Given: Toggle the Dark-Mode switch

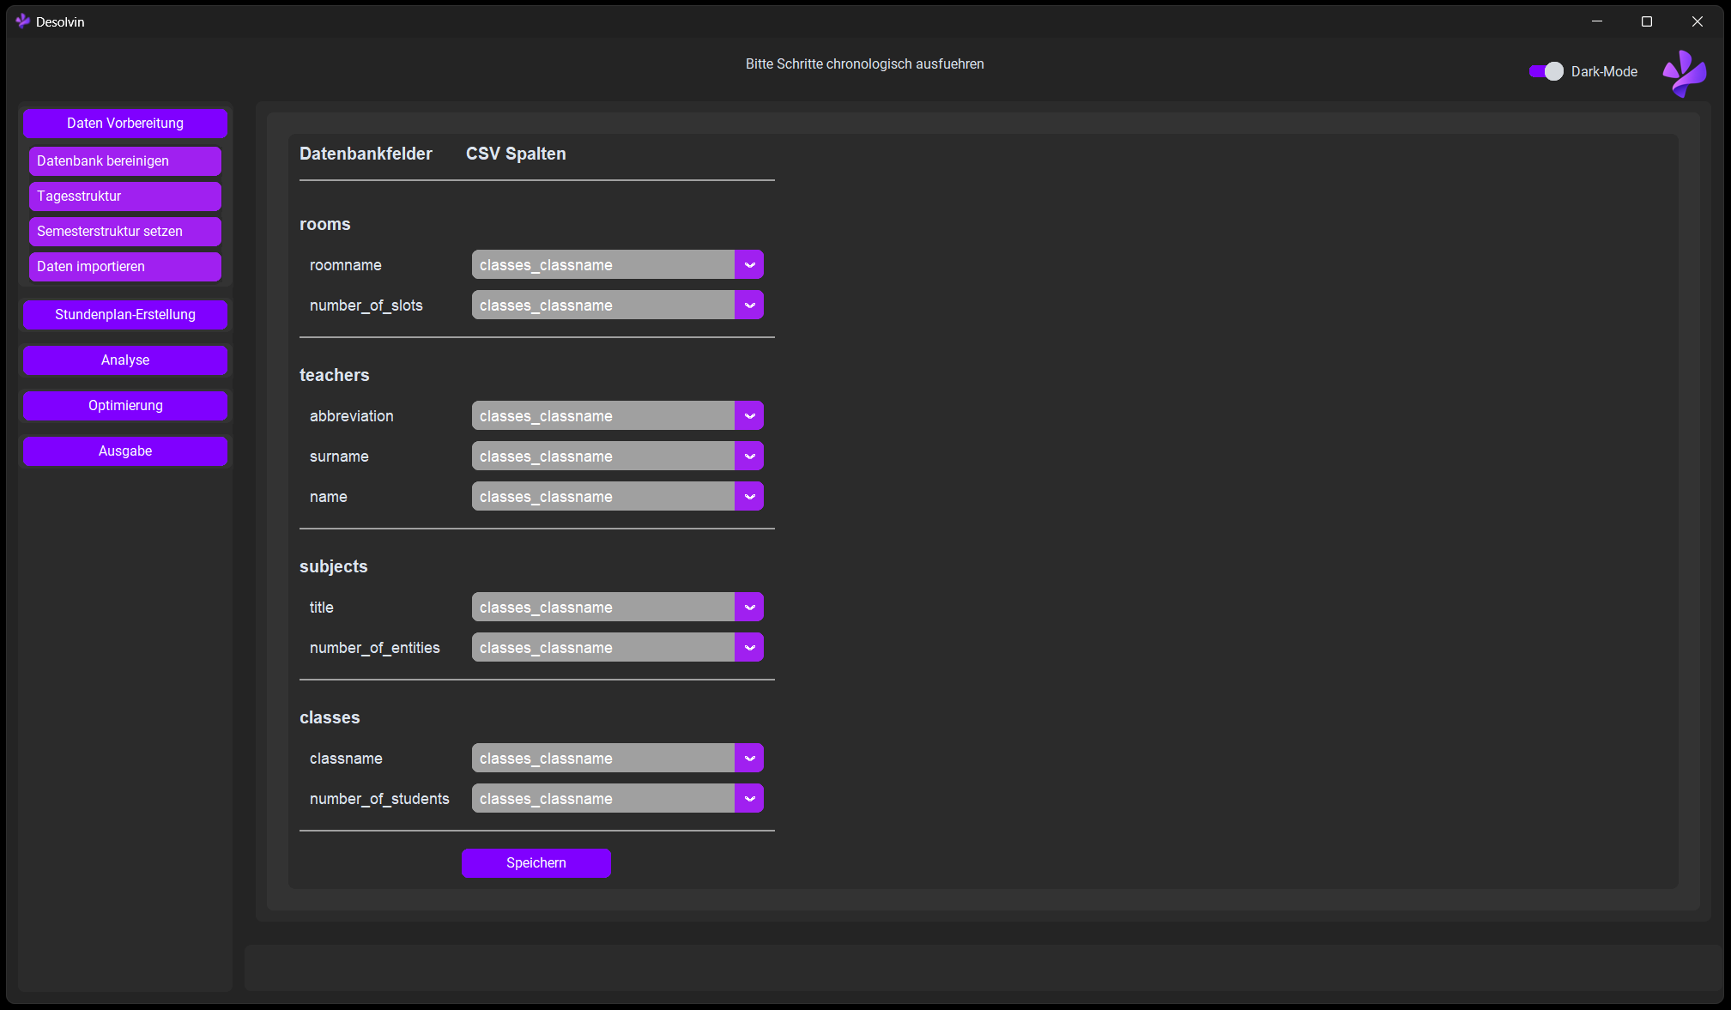Looking at the screenshot, I should click(x=1546, y=71).
